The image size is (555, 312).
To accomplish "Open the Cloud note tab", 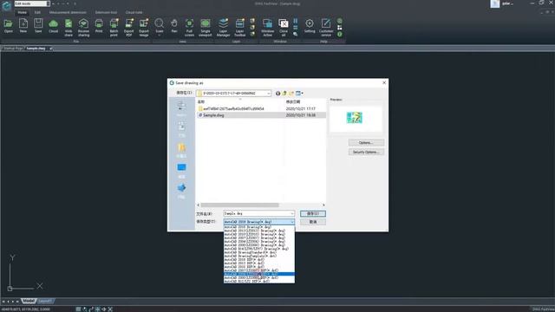I will click(x=134, y=12).
